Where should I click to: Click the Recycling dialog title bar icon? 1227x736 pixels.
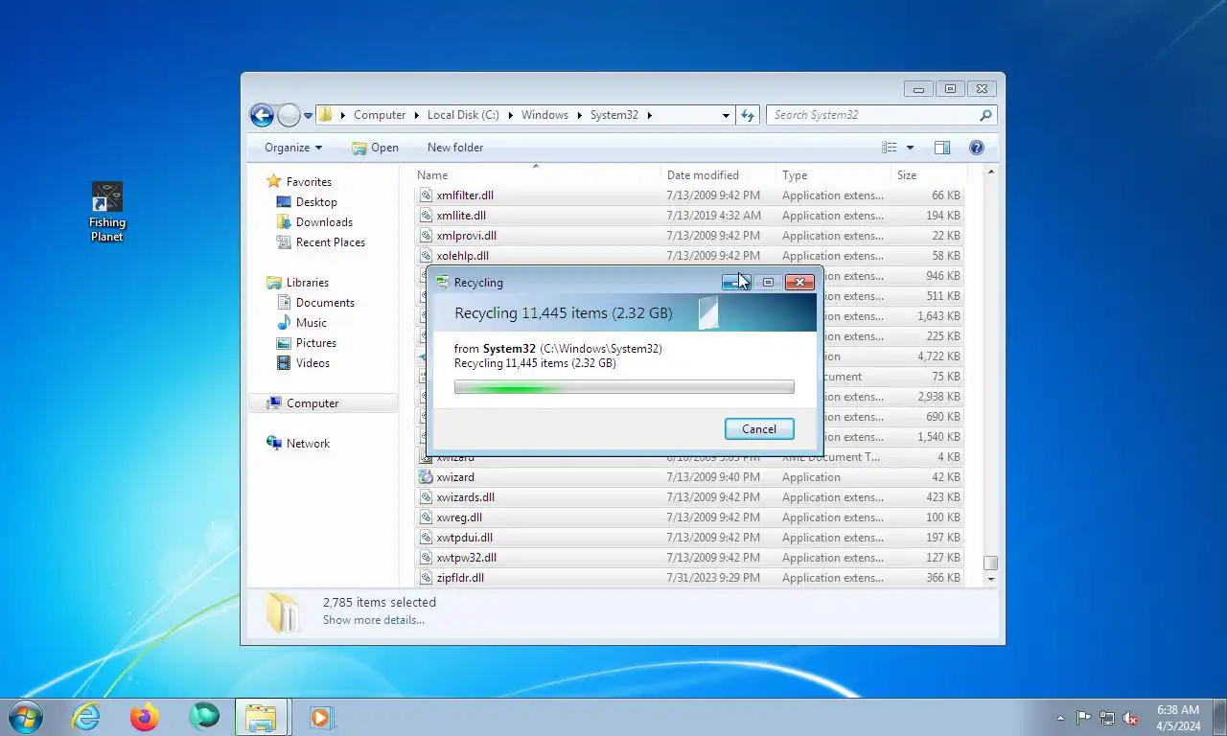tap(442, 282)
